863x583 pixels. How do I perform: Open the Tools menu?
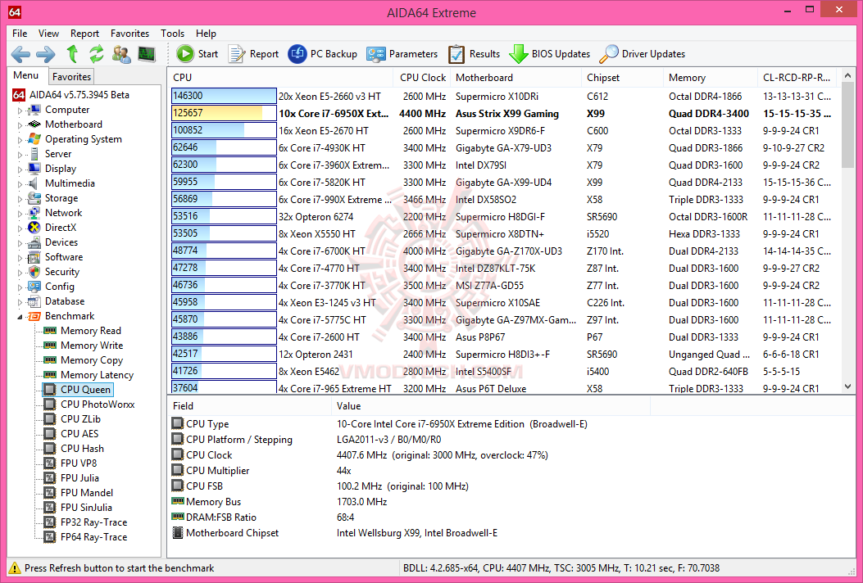click(172, 34)
